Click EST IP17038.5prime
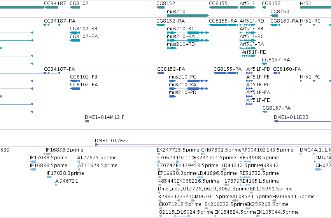This screenshot has height=218, width=331. coord(49,158)
